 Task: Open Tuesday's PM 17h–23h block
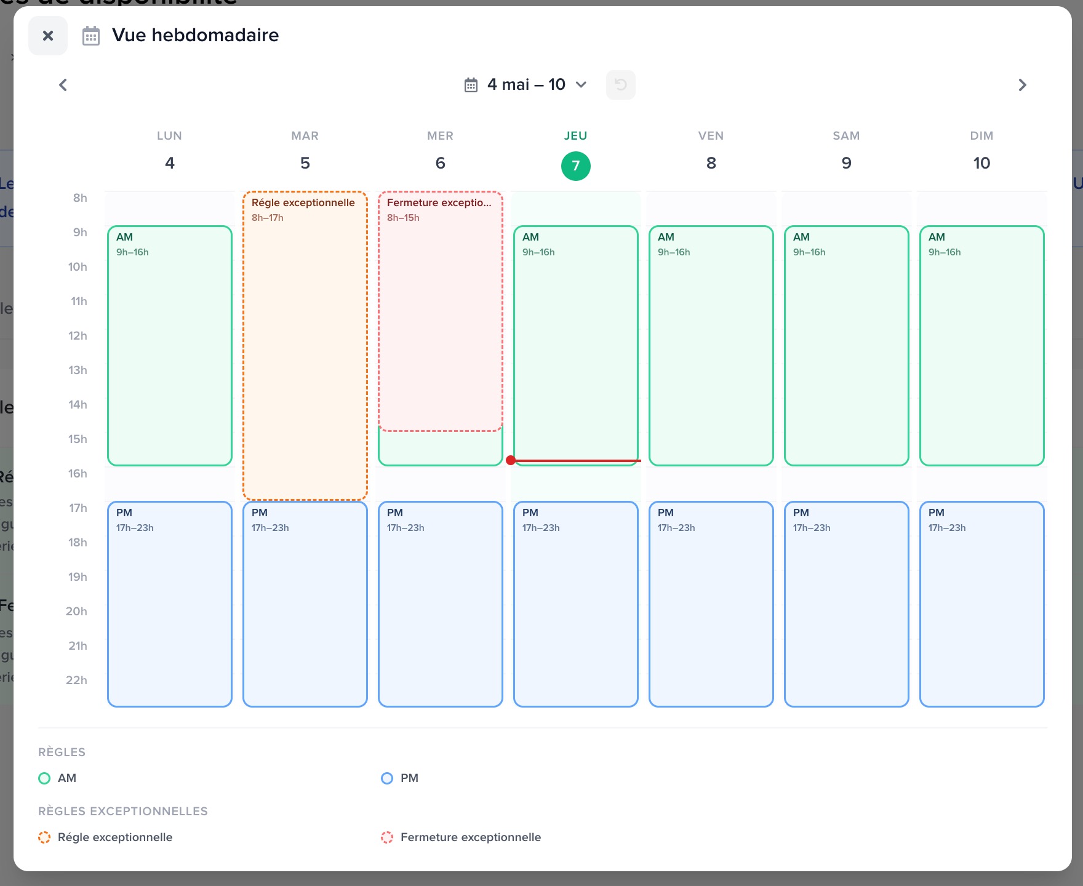click(x=305, y=604)
